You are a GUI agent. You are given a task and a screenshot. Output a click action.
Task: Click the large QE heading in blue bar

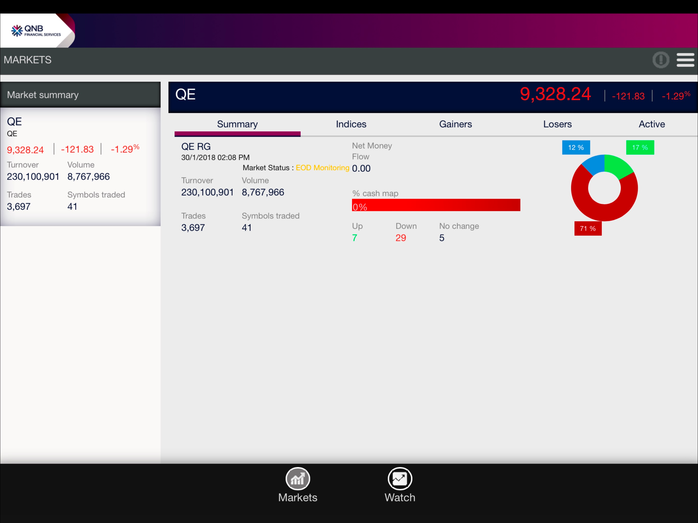[185, 95]
